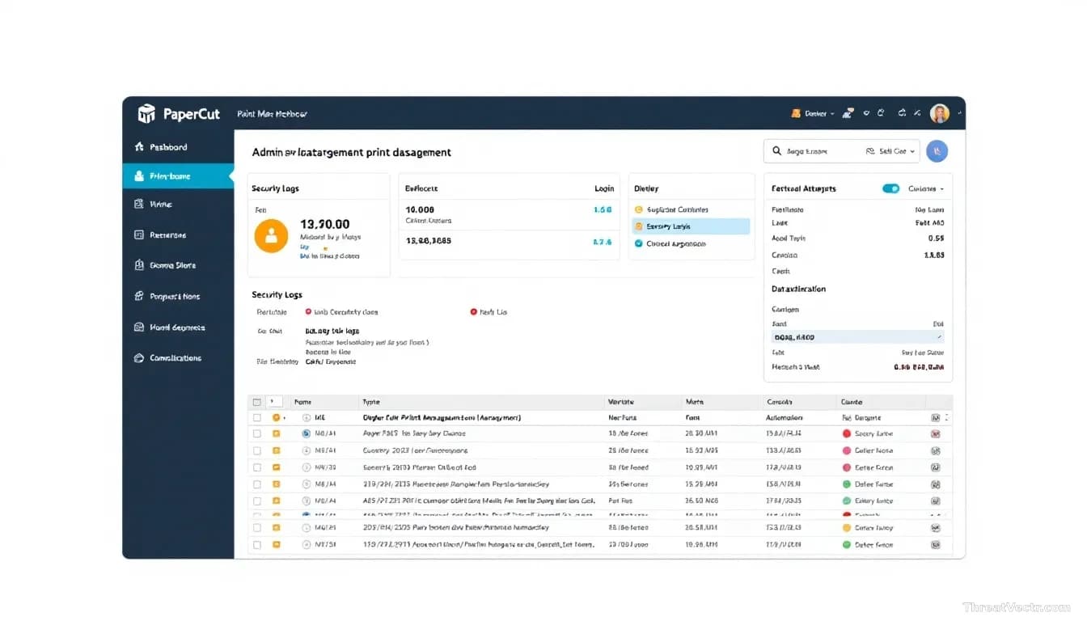Sort by the Verlate column header
Image resolution: width=1087 pixels, height=621 pixels.
click(x=620, y=402)
